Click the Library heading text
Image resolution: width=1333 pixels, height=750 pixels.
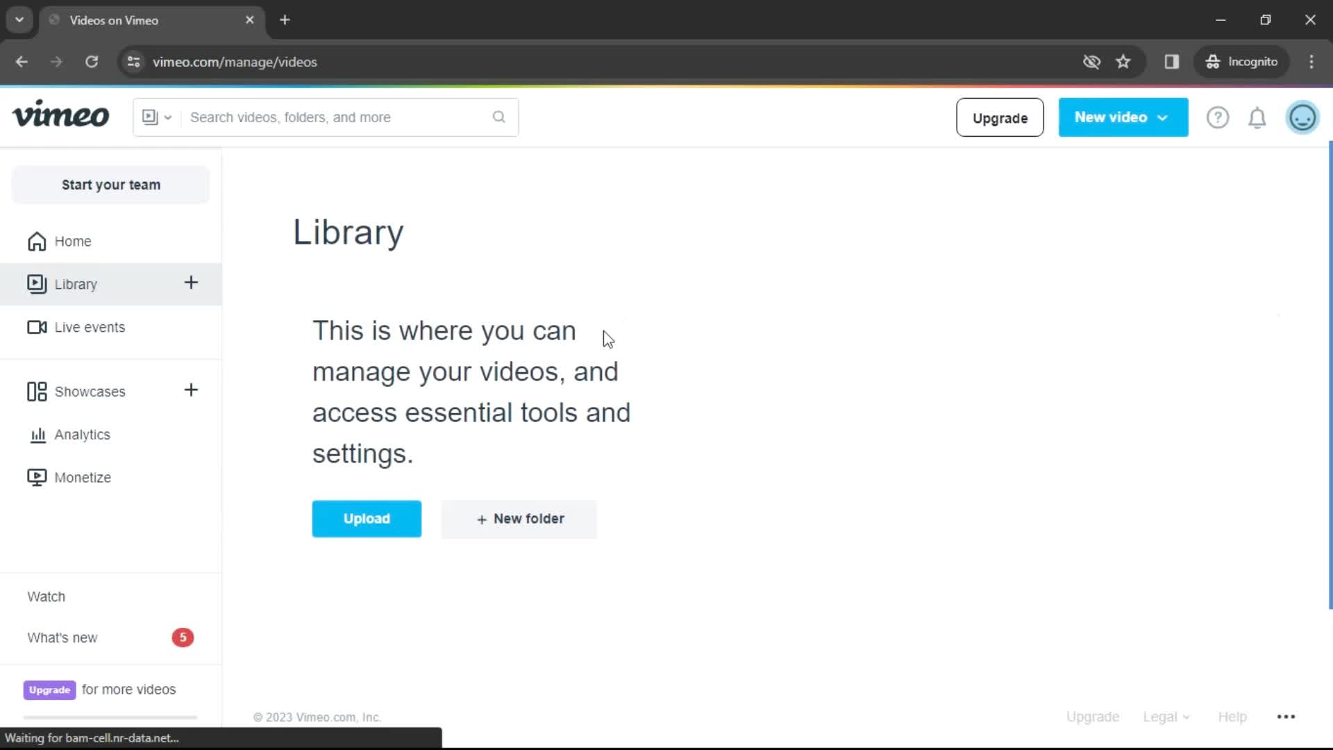pyautogui.click(x=348, y=232)
